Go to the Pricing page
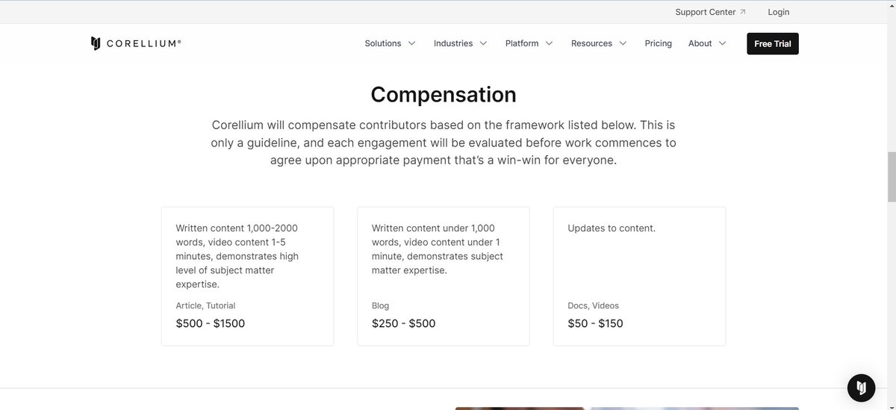The image size is (896, 410). (x=659, y=43)
